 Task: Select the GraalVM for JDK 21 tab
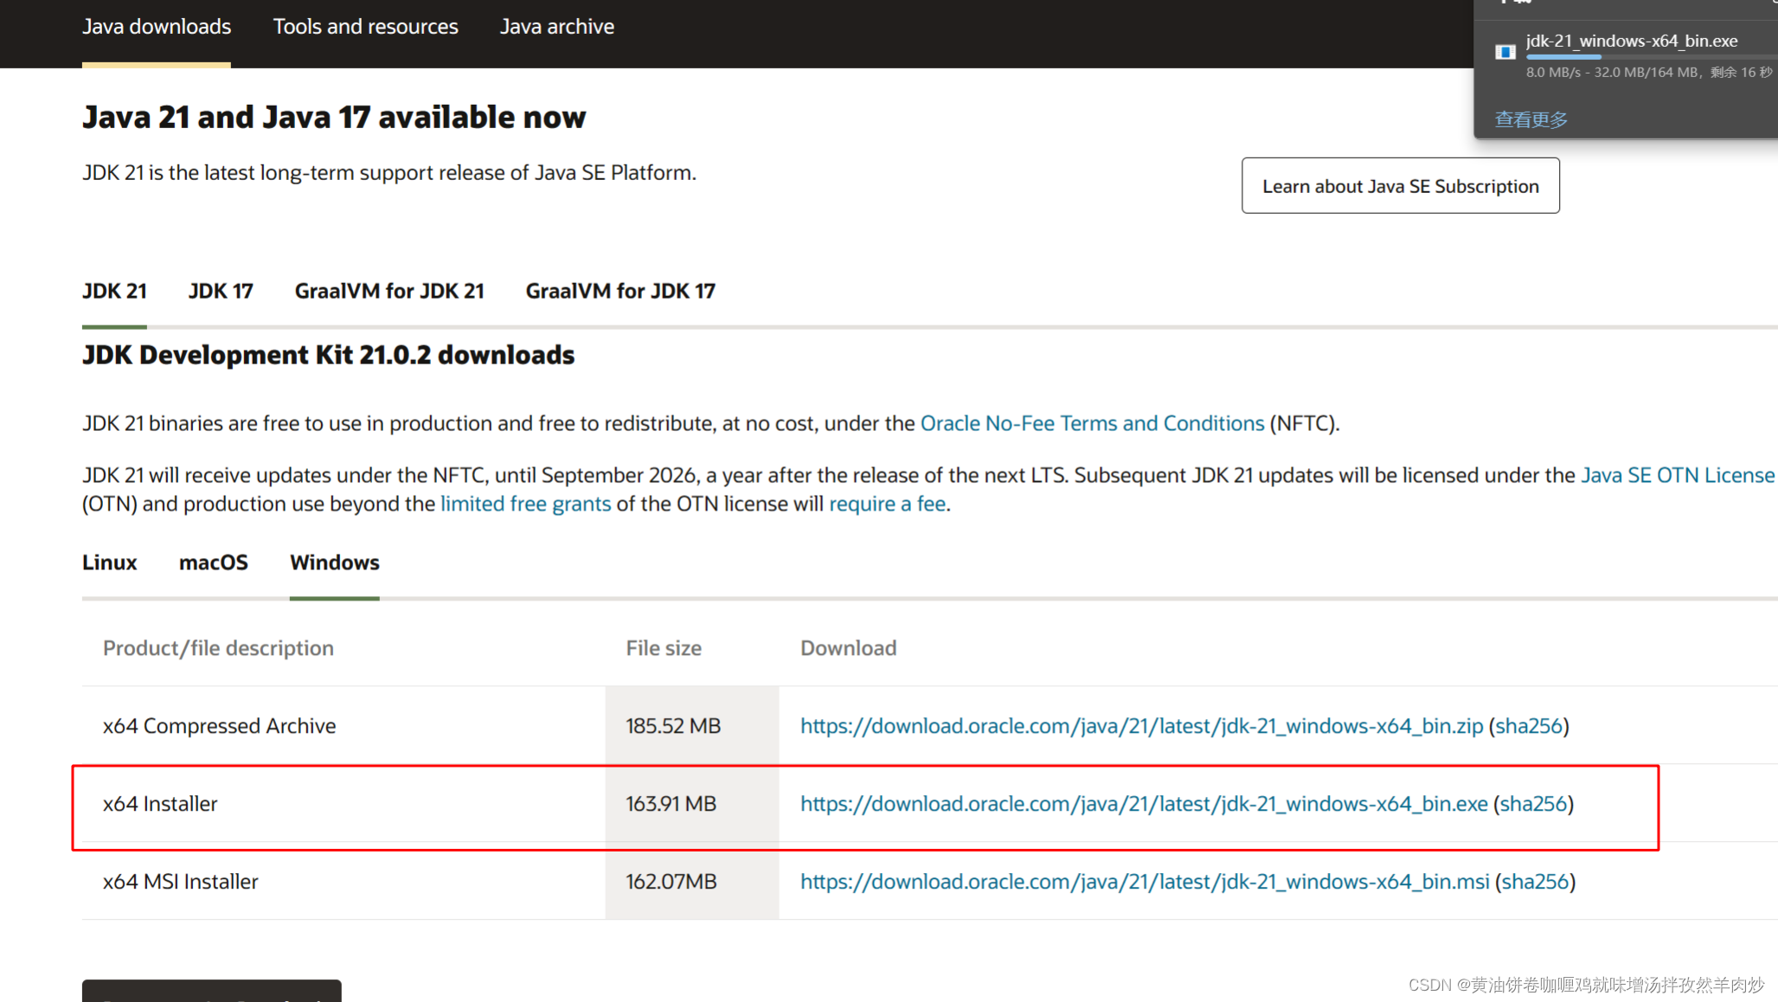click(x=389, y=291)
